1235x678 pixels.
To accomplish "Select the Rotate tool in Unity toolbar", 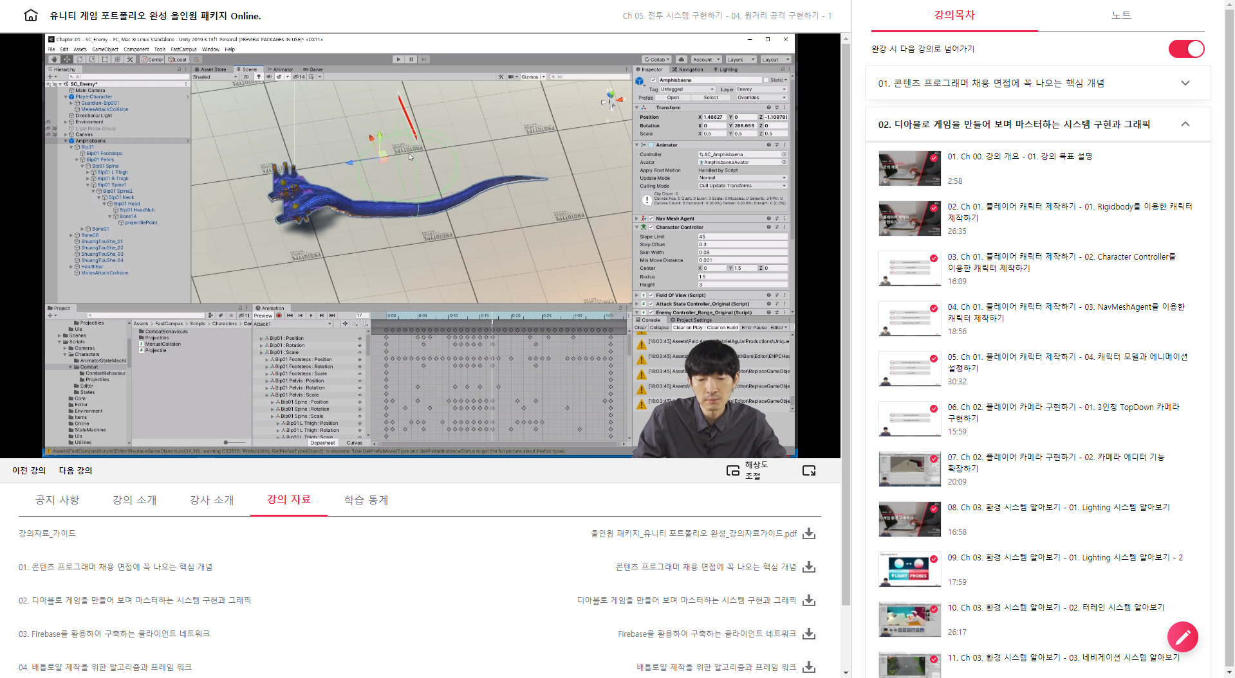I will [x=80, y=59].
